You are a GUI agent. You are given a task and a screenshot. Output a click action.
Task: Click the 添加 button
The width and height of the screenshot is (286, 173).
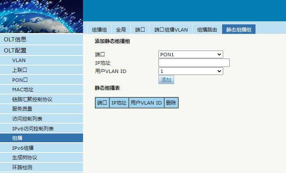coord(166,80)
